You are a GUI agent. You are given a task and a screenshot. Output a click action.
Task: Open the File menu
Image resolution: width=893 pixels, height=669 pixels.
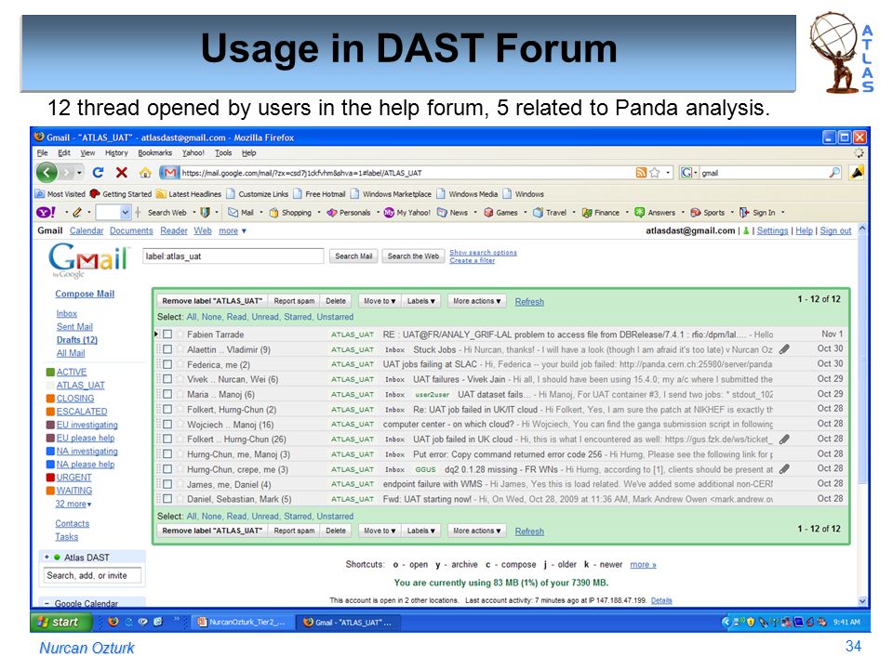tap(42, 153)
